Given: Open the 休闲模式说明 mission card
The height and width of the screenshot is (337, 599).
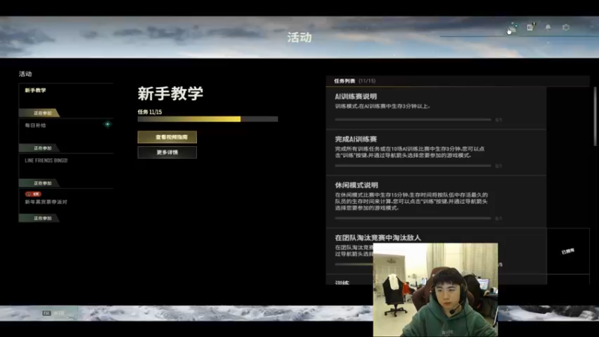Looking at the screenshot, I should tap(437, 202).
